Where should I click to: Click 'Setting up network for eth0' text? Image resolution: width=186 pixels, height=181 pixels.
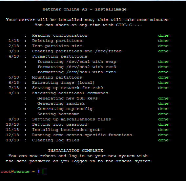(68, 88)
